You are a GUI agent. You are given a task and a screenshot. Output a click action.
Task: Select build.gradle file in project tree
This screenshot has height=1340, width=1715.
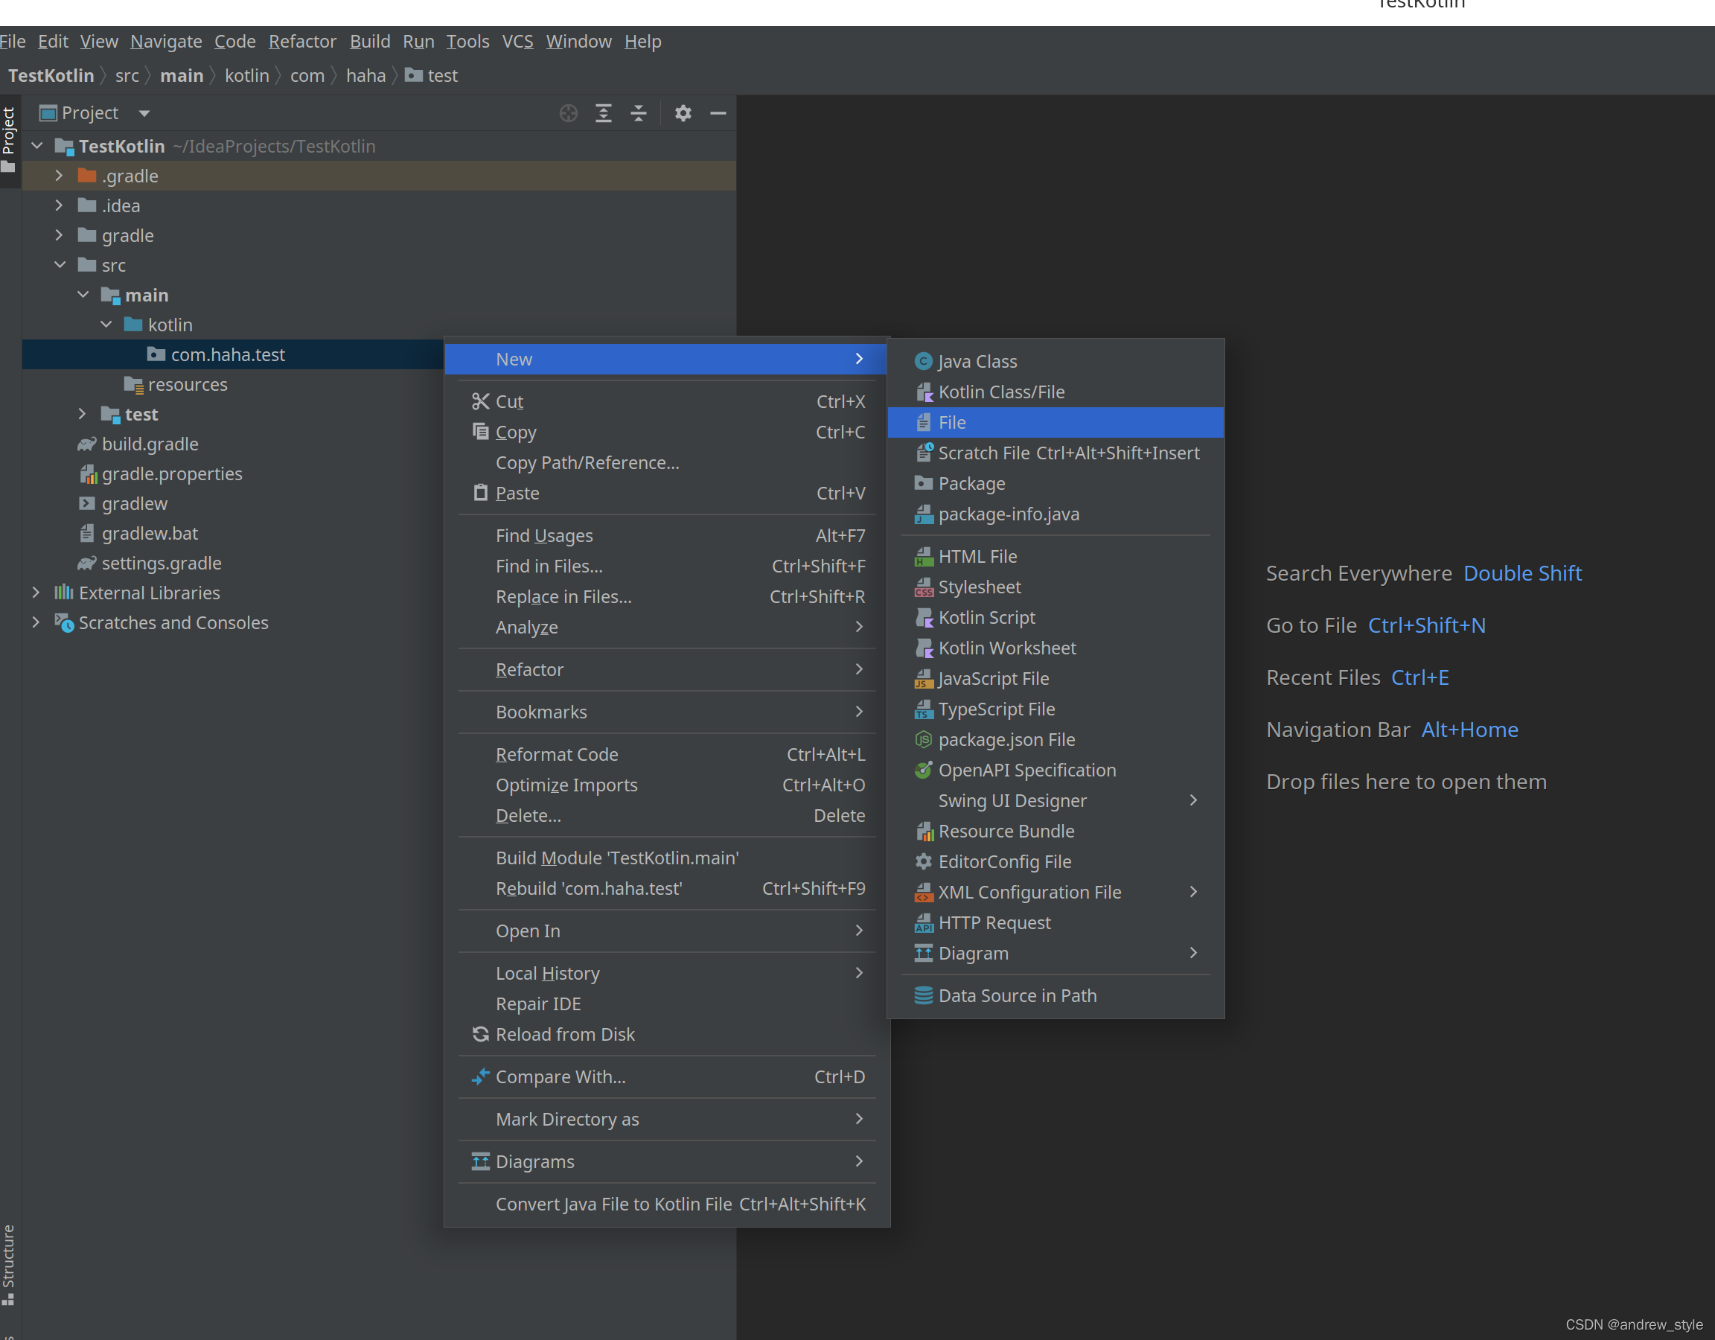(150, 444)
